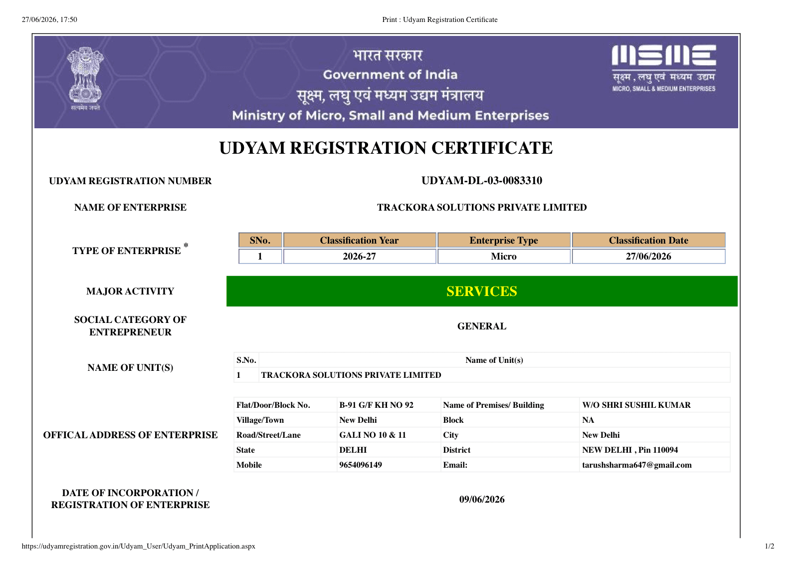Click the print timestamp 27/06/2026, 17:50
The image size is (798, 564).
tap(49, 20)
